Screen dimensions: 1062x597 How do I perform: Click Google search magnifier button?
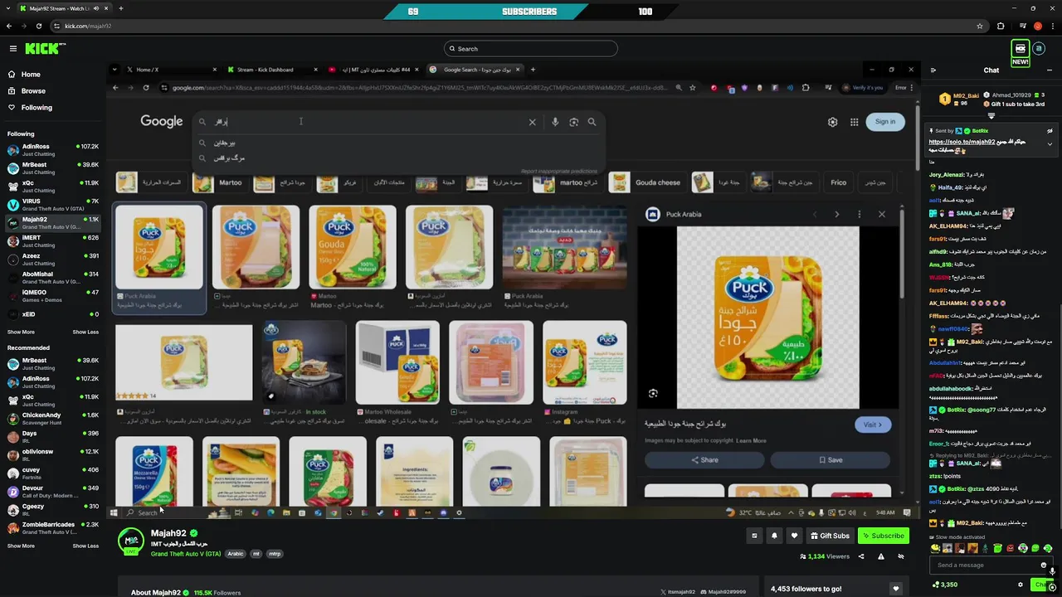[x=592, y=122]
